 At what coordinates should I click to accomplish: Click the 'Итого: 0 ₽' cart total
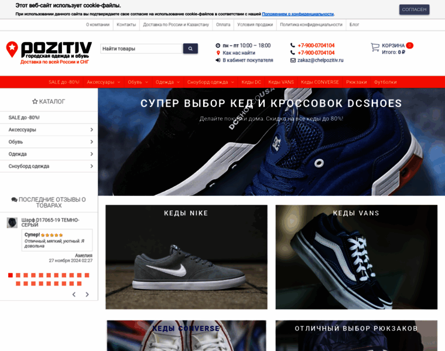tap(393, 52)
